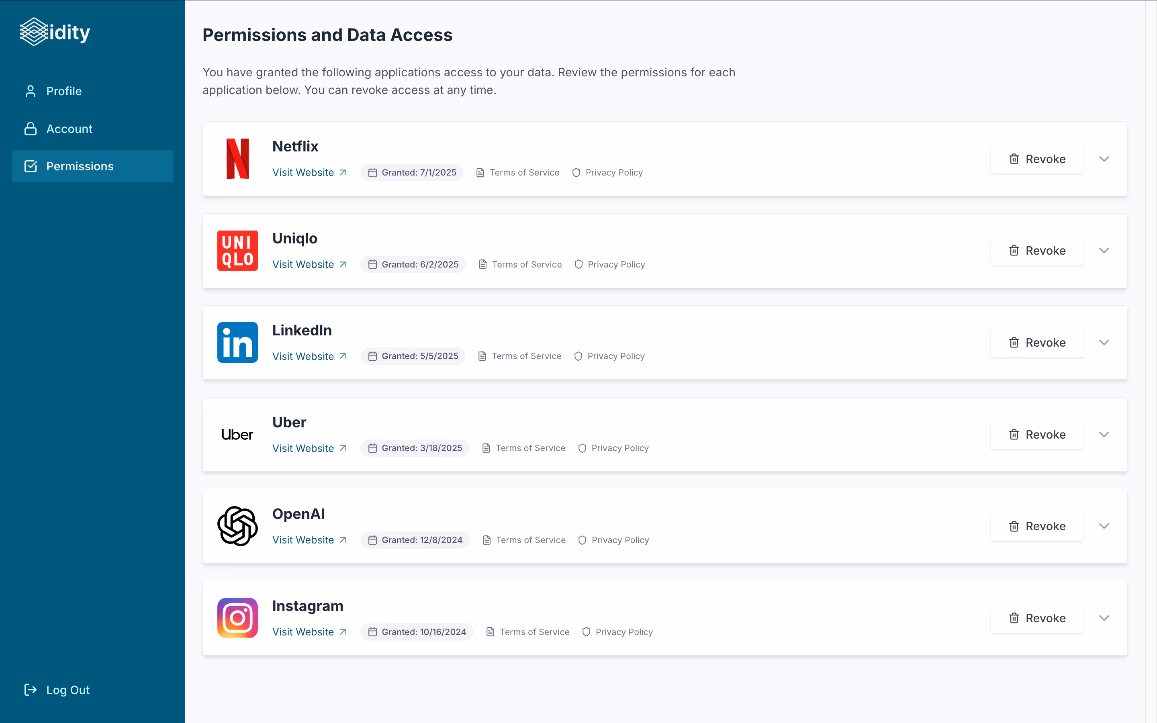Click the OpenAI app title
Viewport: 1157px width, 723px height.
[298, 514]
